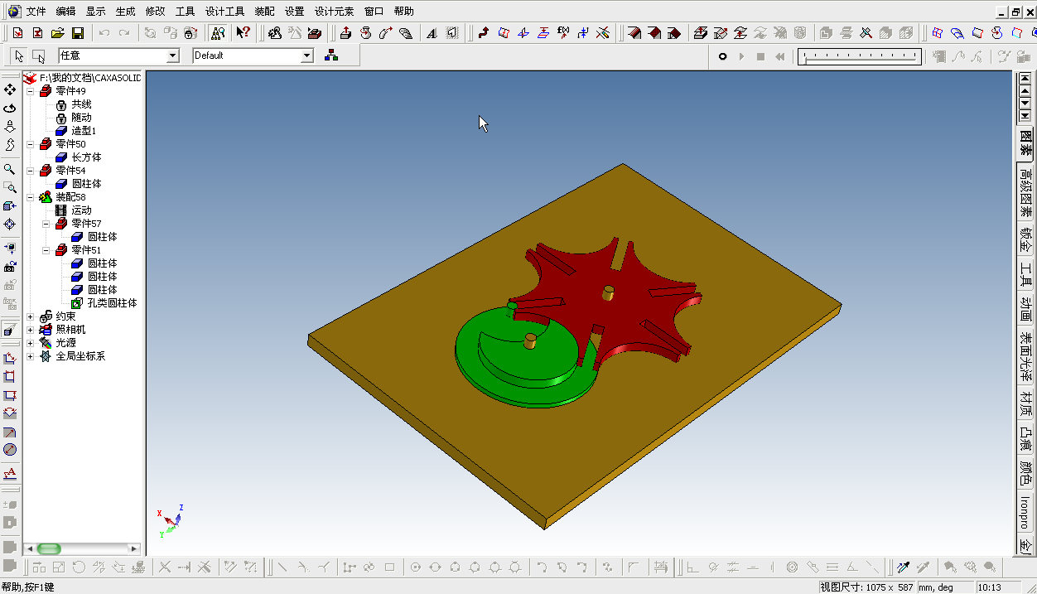Select the pan camera tool
This screenshot has height=594, width=1037.
pyautogui.click(x=10, y=89)
